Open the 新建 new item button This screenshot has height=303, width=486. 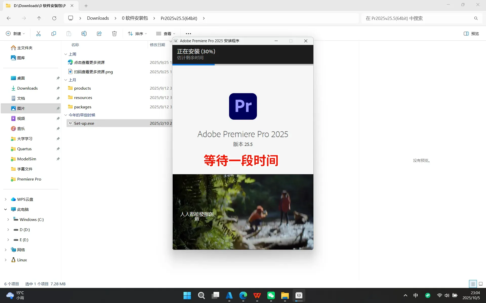pos(15,34)
